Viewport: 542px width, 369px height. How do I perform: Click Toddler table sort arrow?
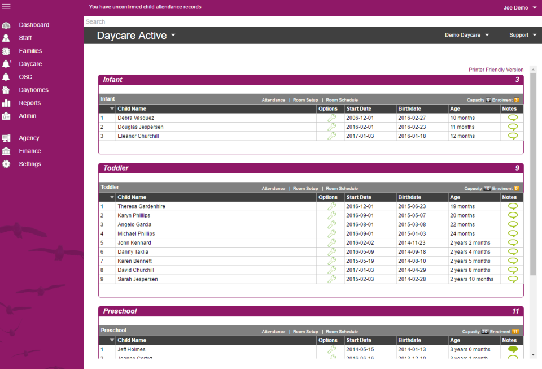click(x=112, y=197)
